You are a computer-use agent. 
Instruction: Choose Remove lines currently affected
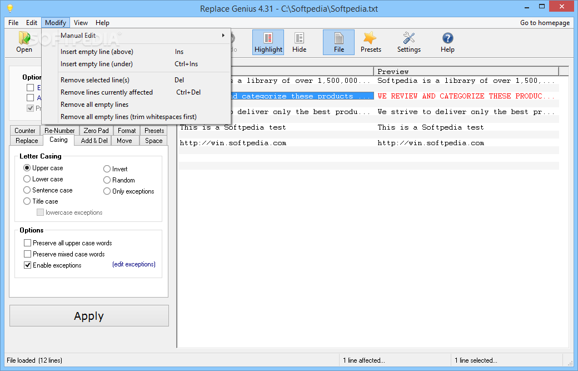click(136, 92)
